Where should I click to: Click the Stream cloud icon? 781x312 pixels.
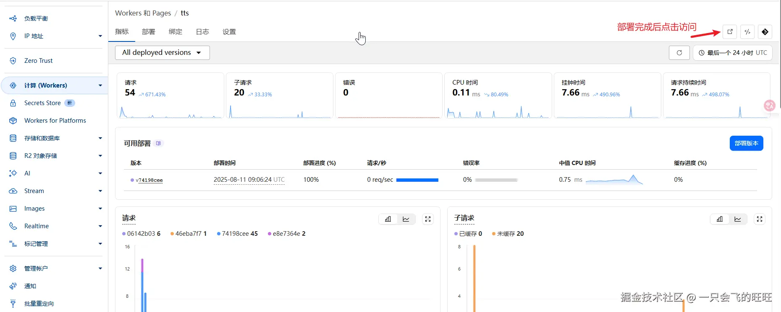pyautogui.click(x=13, y=191)
